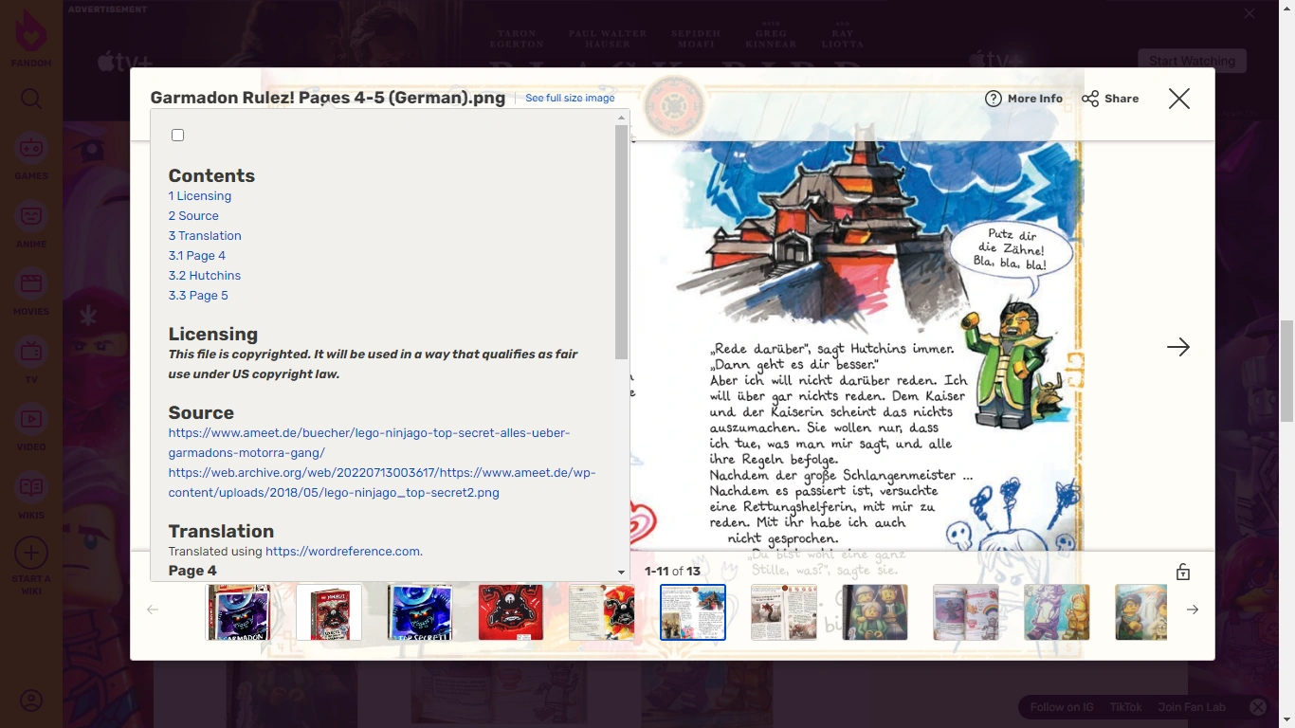
Task: Jump to '3.3 Page 5' in contents
Action: pos(198,296)
